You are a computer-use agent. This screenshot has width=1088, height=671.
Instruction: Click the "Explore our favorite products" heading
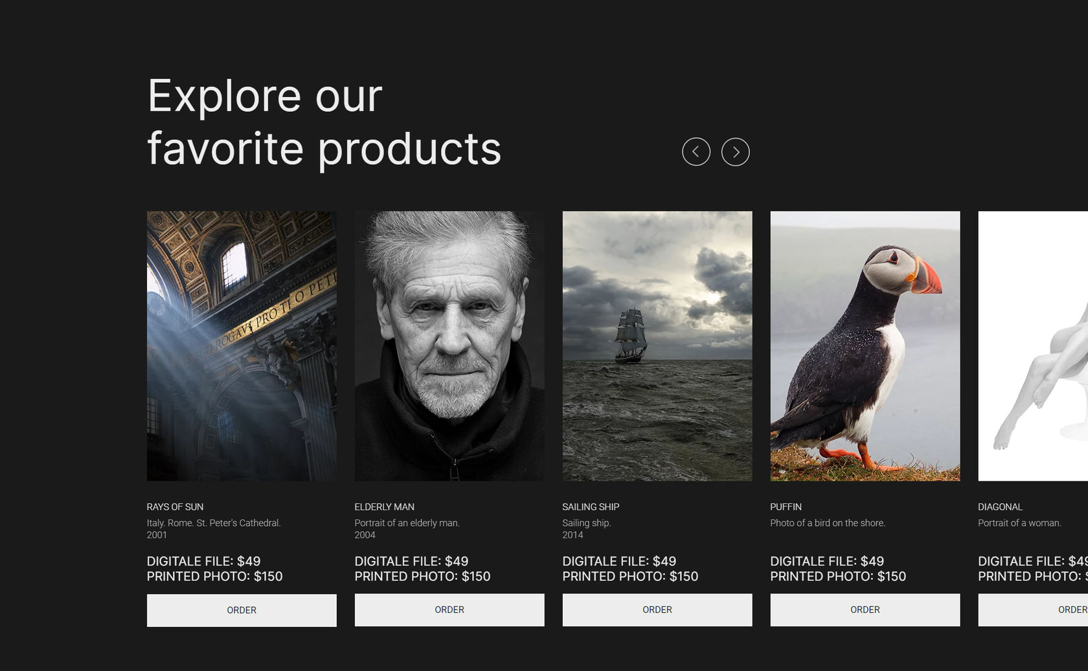(324, 122)
